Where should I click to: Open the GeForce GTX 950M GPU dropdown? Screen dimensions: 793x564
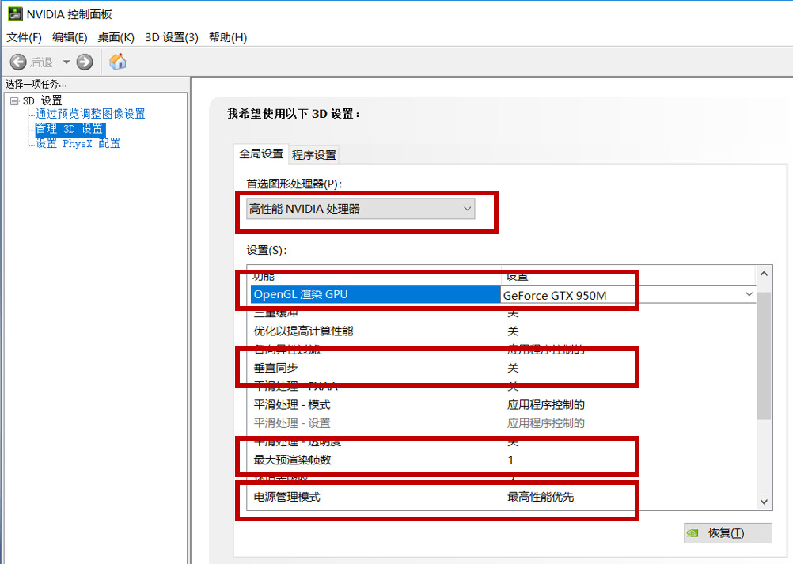pyautogui.click(x=749, y=293)
